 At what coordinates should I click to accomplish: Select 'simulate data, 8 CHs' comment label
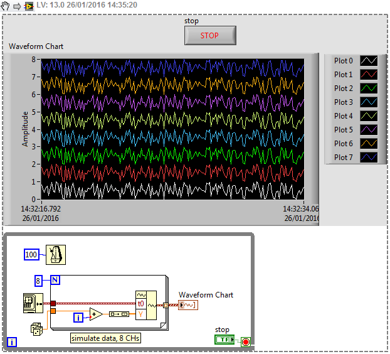tap(105, 338)
